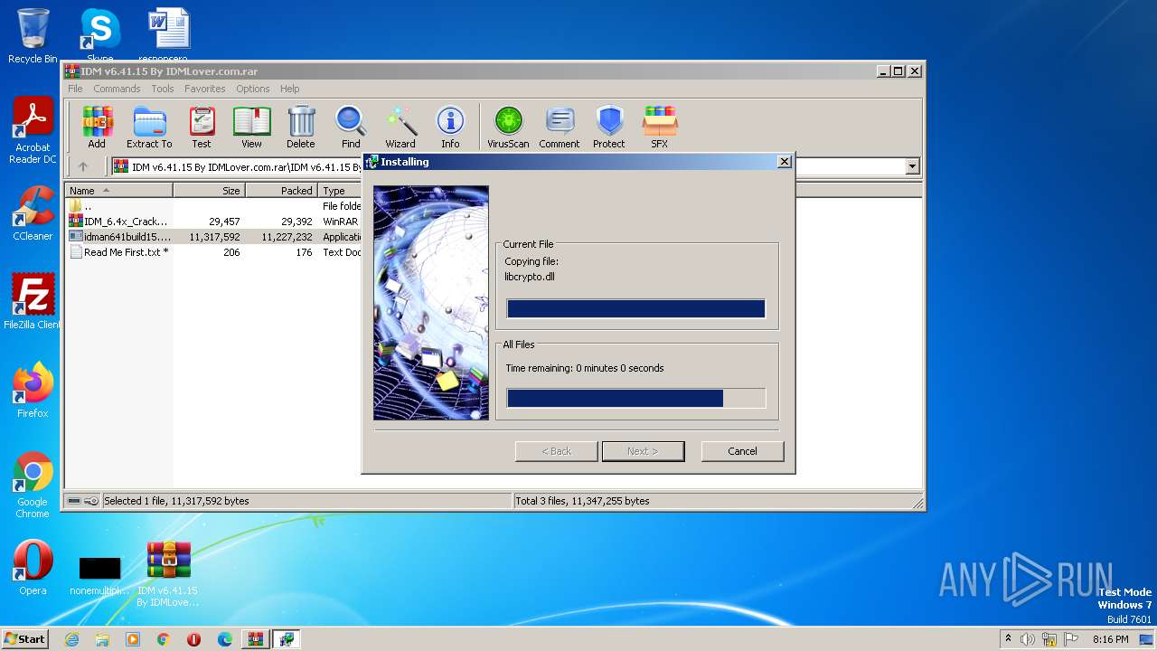Screen dimensions: 1157x651
Task: Click the Find toolbar icon
Action: (351, 127)
